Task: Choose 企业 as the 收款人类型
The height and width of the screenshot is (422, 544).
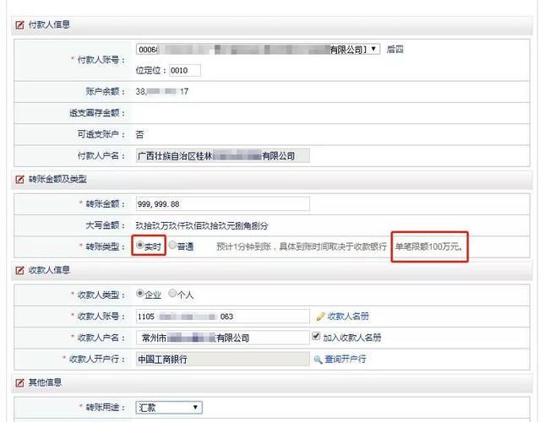Action: click(140, 295)
